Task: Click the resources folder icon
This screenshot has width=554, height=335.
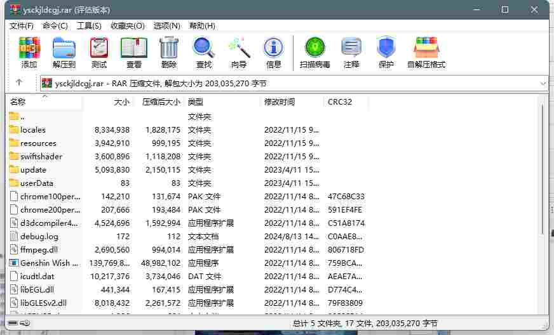Action: [14, 143]
